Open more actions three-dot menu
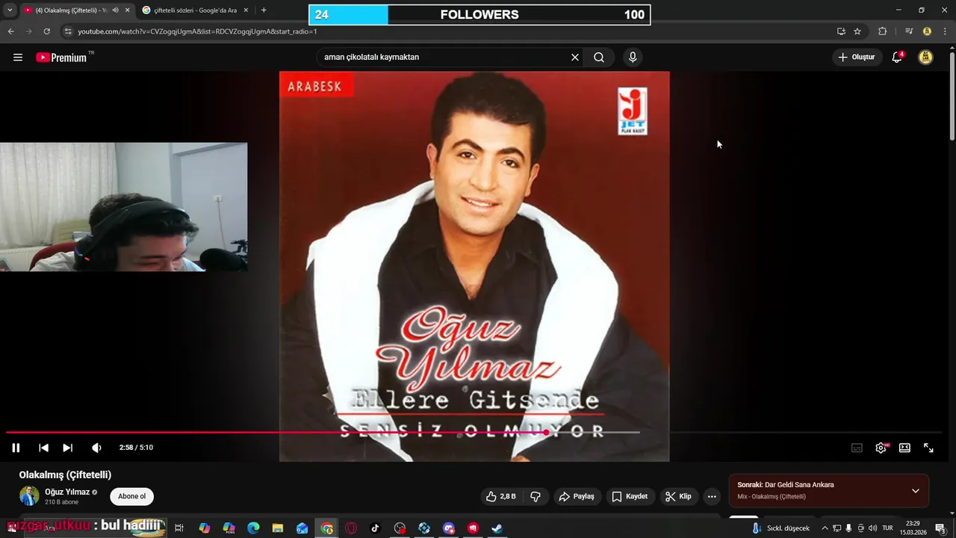 pyautogui.click(x=712, y=496)
